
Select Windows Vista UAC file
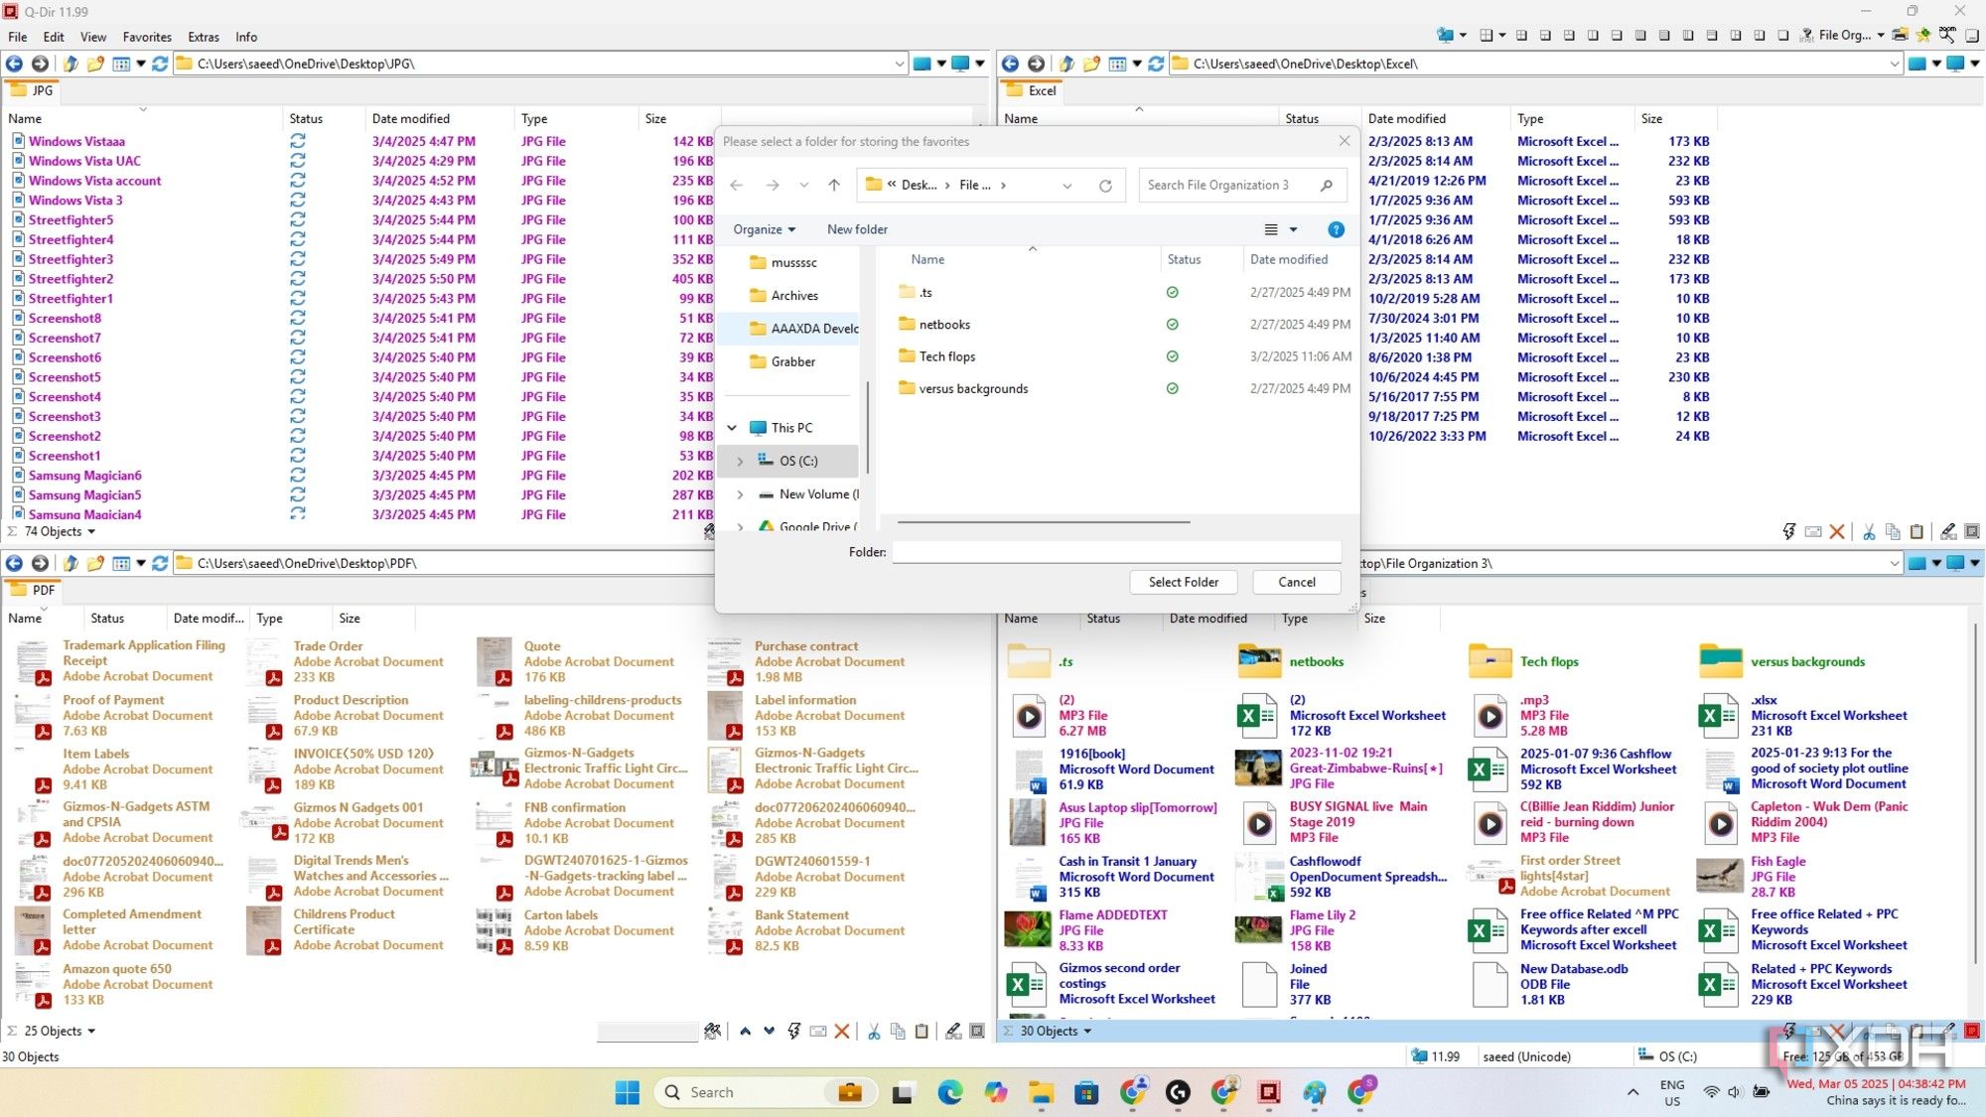(x=84, y=161)
